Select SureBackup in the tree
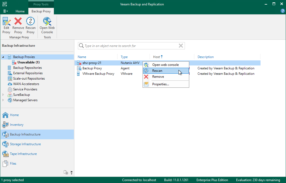This screenshot has width=286, height=183. pyautogui.click(x=22, y=95)
